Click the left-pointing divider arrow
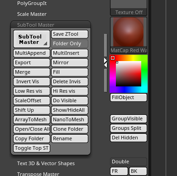177x176 pixels. pos(105,65)
